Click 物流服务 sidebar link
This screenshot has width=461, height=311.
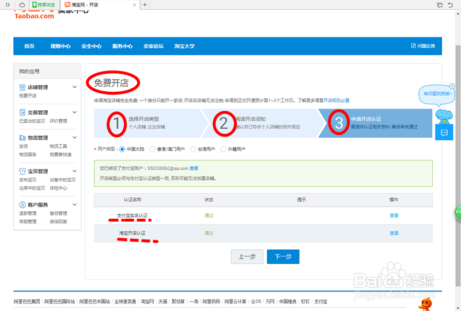tap(28, 154)
